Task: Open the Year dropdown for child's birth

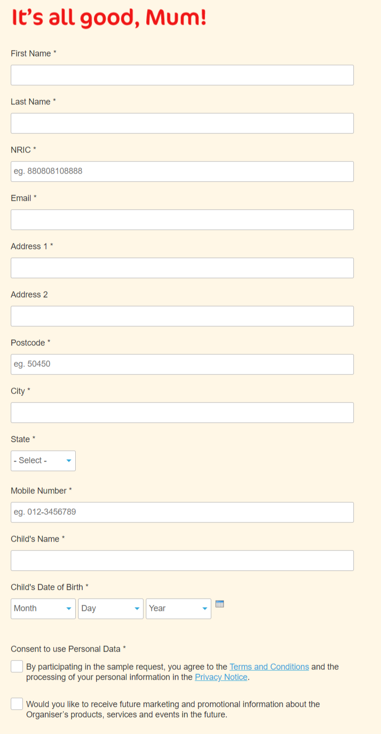Action: click(179, 609)
